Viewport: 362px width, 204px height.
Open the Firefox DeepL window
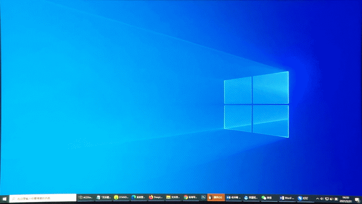point(156,197)
